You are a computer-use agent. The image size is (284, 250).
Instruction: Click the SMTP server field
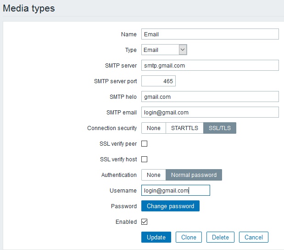(x=210, y=65)
